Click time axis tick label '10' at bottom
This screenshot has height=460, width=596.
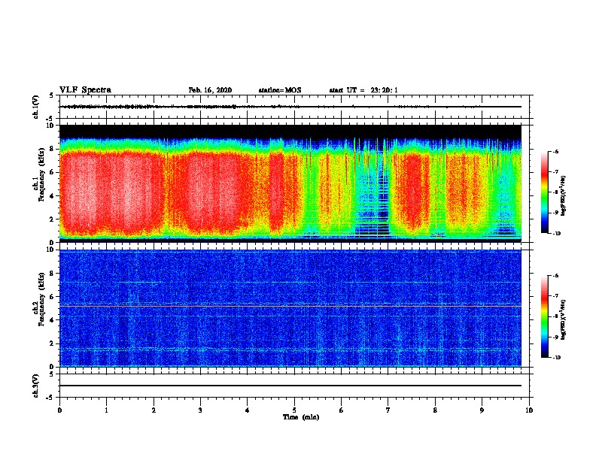529,410
